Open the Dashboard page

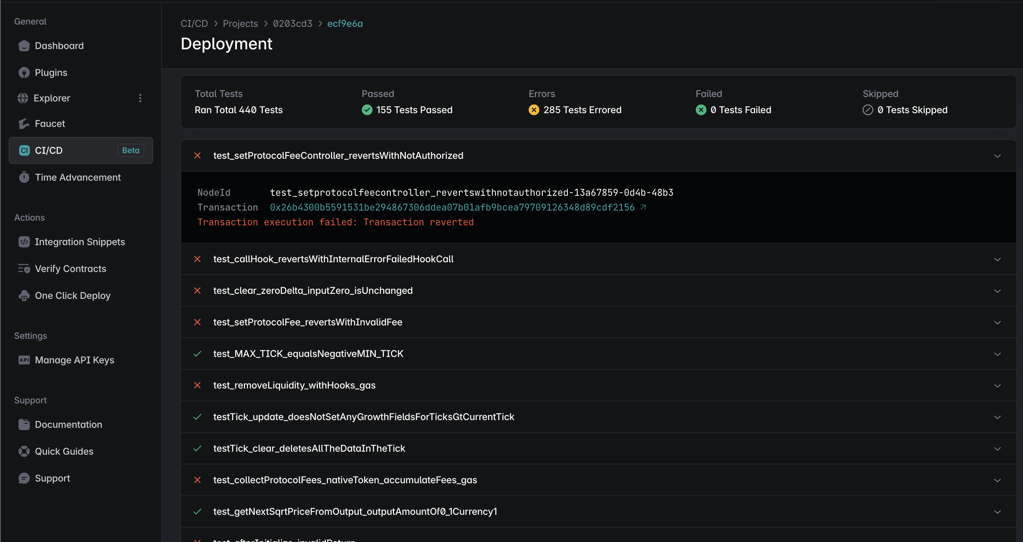click(59, 45)
